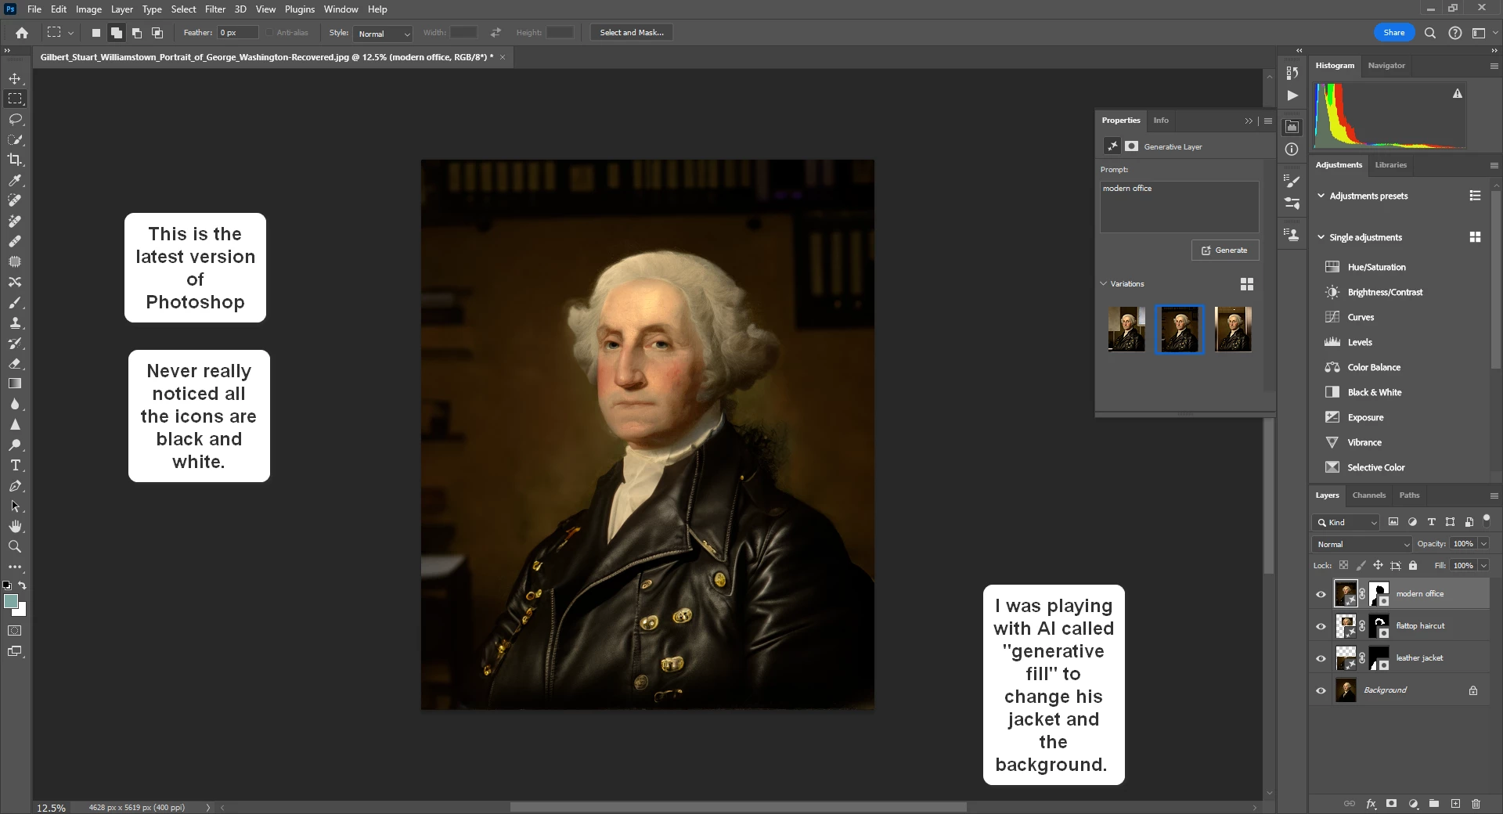The image size is (1503, 814).
Task: Enable Subtract from selection mode
Action: tap(137, 33)
